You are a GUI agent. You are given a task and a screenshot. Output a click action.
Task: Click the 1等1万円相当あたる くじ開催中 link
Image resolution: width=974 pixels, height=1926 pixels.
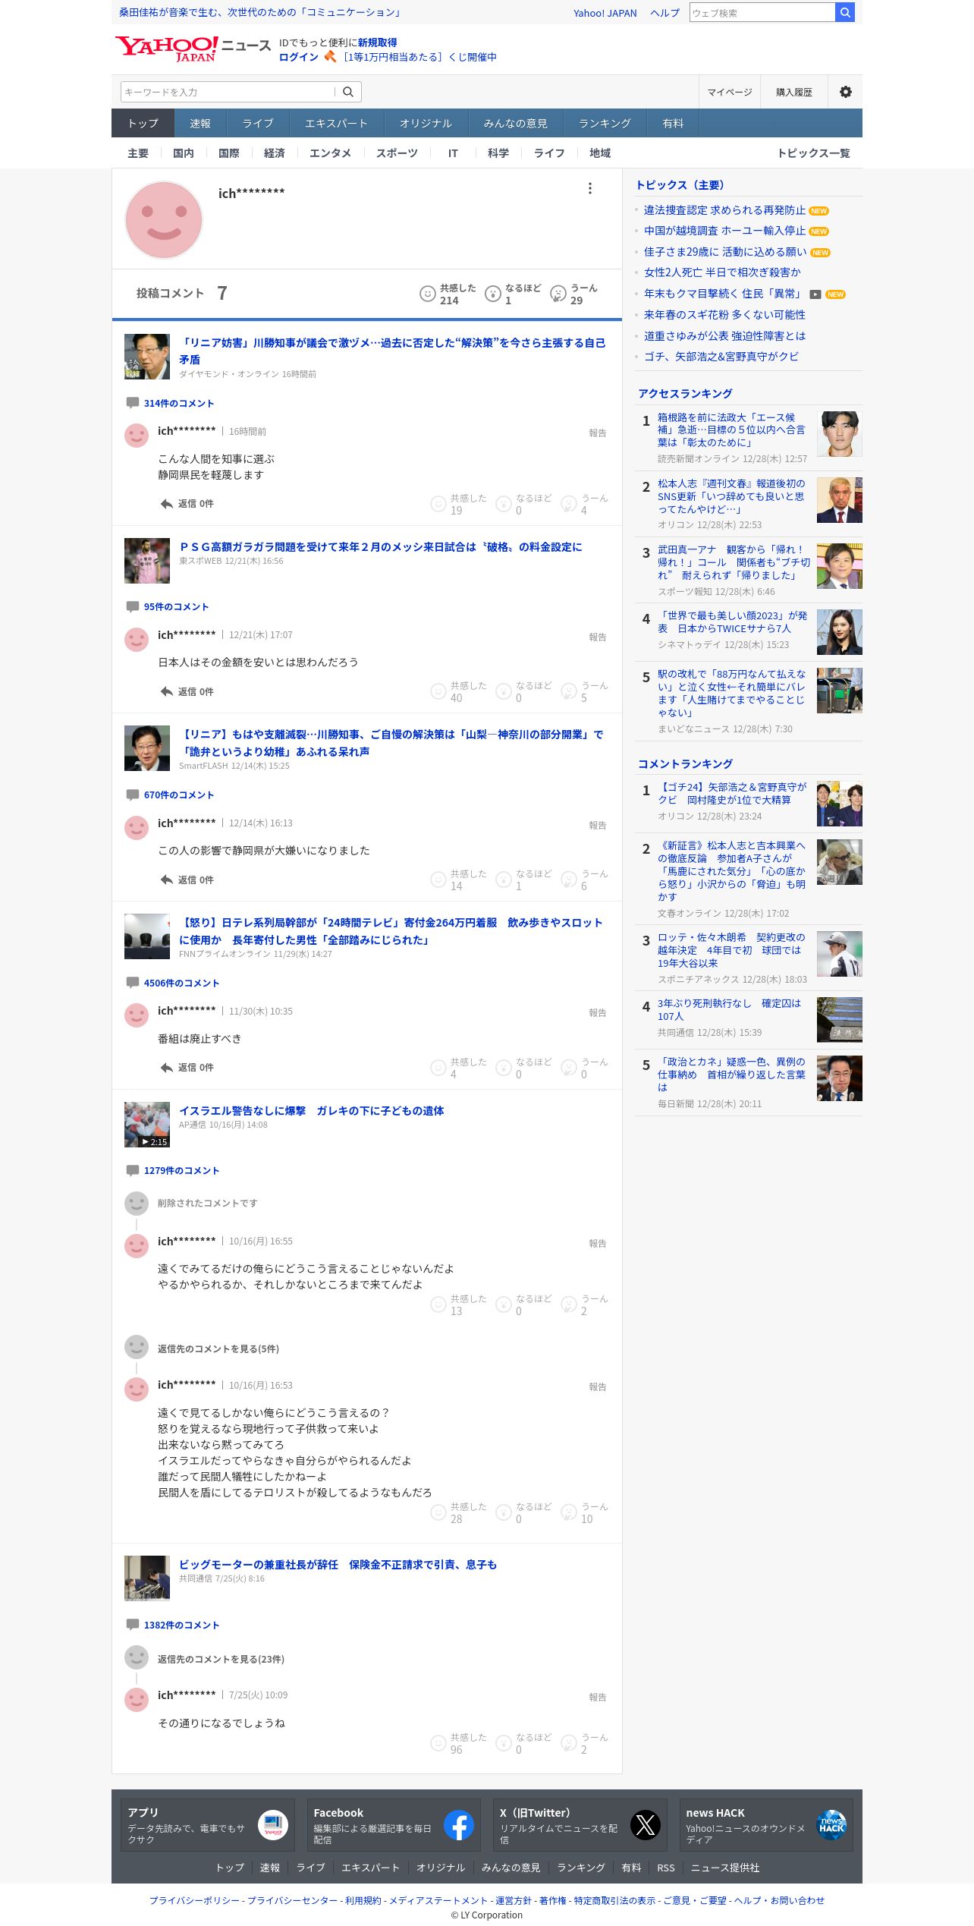419,57
